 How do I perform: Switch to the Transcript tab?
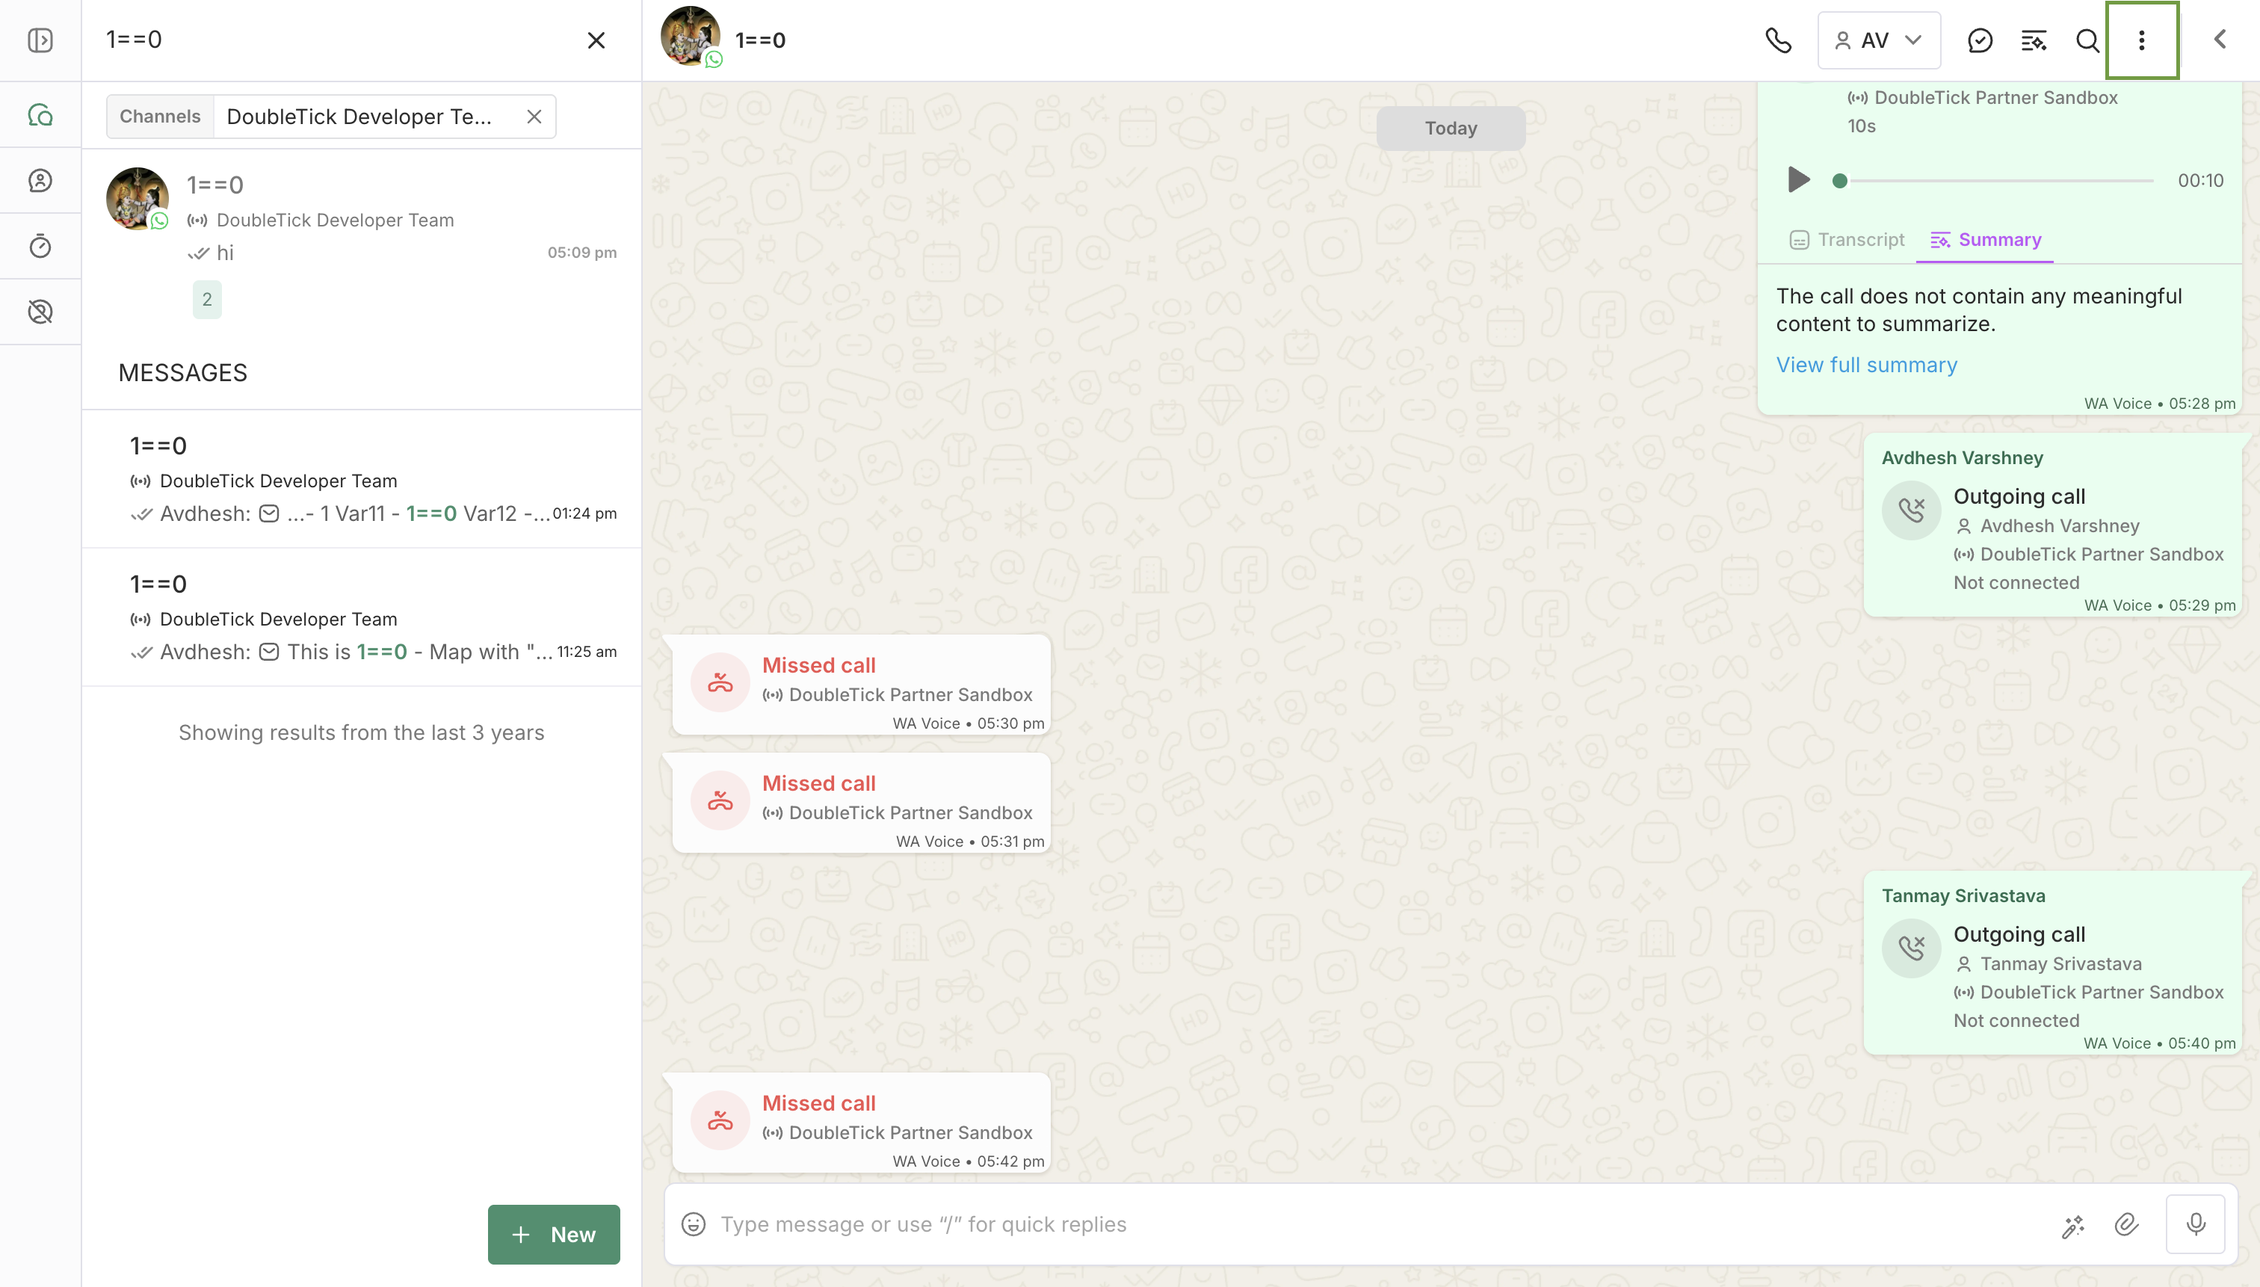click(1847, 240)
